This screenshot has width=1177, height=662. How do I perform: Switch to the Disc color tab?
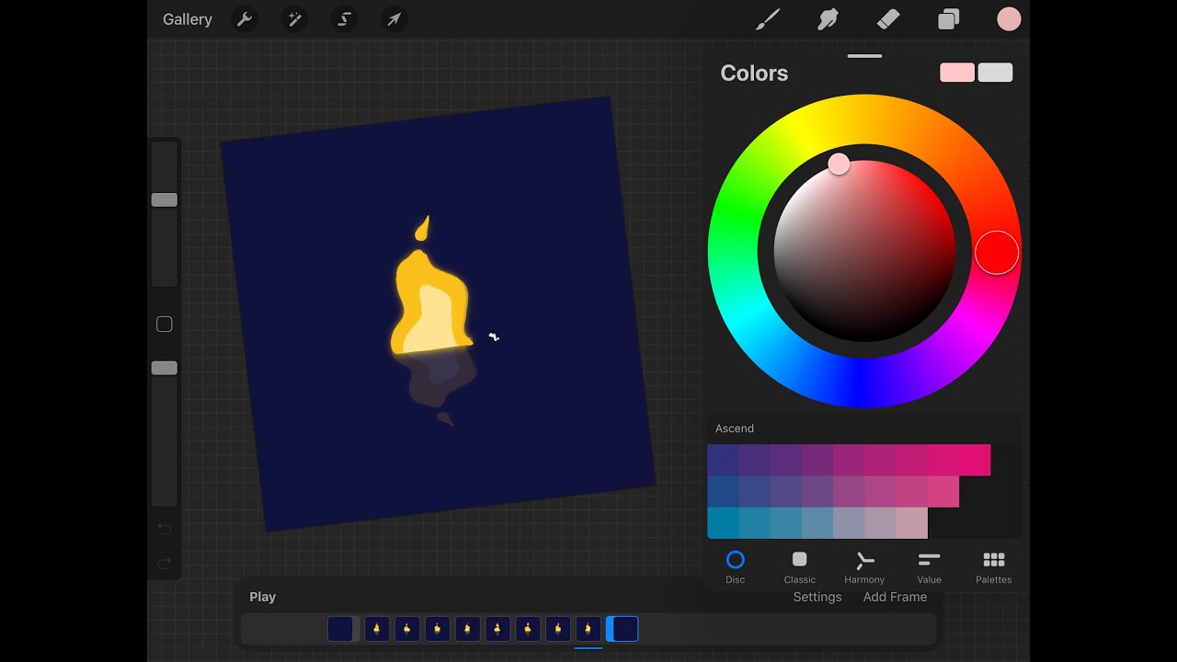pos(736,566)
